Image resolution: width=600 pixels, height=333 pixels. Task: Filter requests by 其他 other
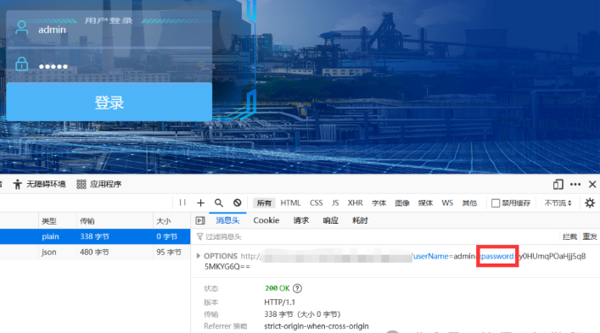469,203
